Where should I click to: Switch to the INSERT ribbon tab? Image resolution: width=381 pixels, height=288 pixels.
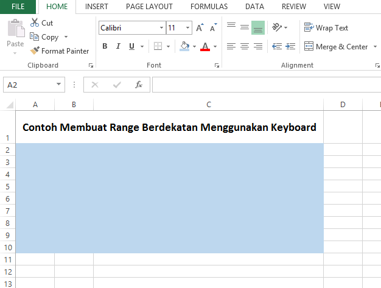tap(97, 7)
